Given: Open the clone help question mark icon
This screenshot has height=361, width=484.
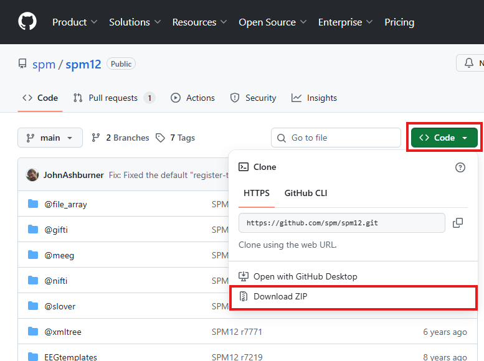Looking at the screenshot, I should click(460, 167).
